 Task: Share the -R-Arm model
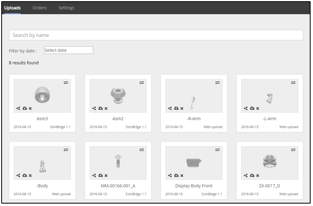tap(170, 108)
